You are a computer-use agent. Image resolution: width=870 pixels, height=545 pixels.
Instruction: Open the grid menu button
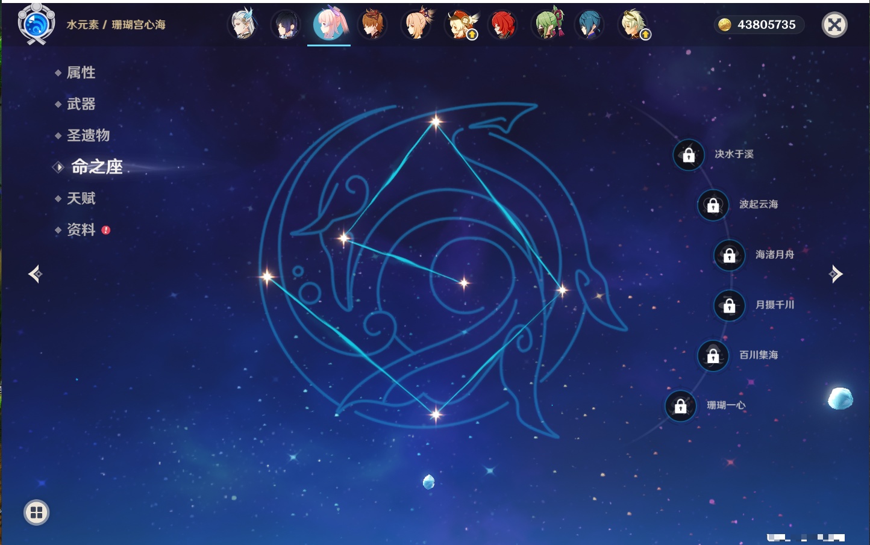(x=36, y=512)
